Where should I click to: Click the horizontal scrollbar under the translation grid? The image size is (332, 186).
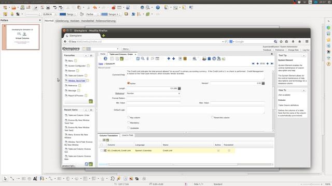(173, 164)
